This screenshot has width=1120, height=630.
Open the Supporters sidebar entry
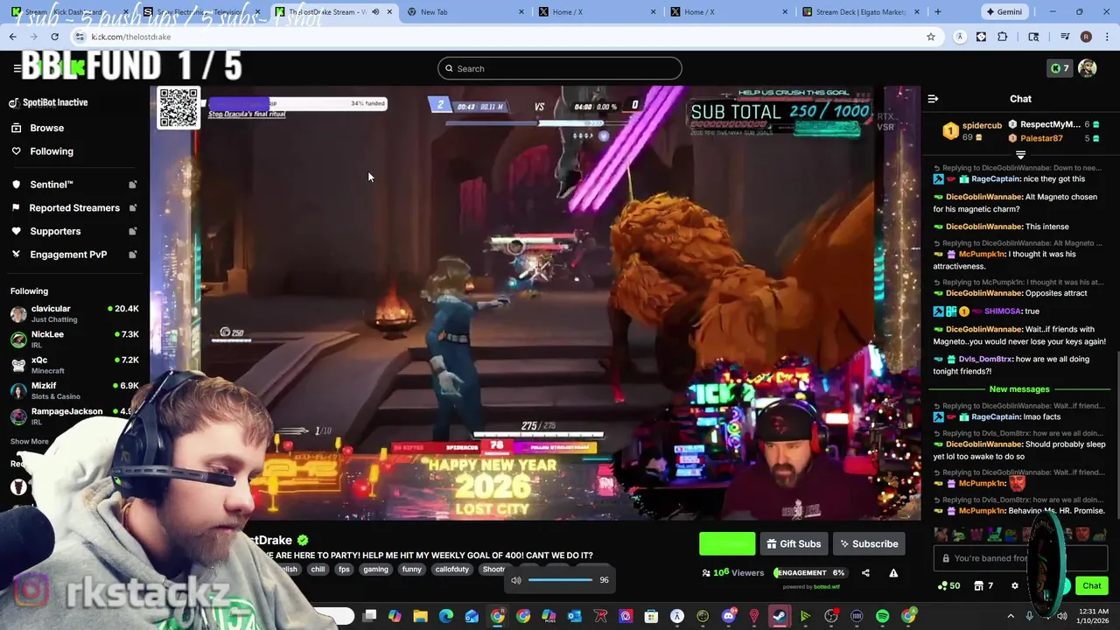55,231
